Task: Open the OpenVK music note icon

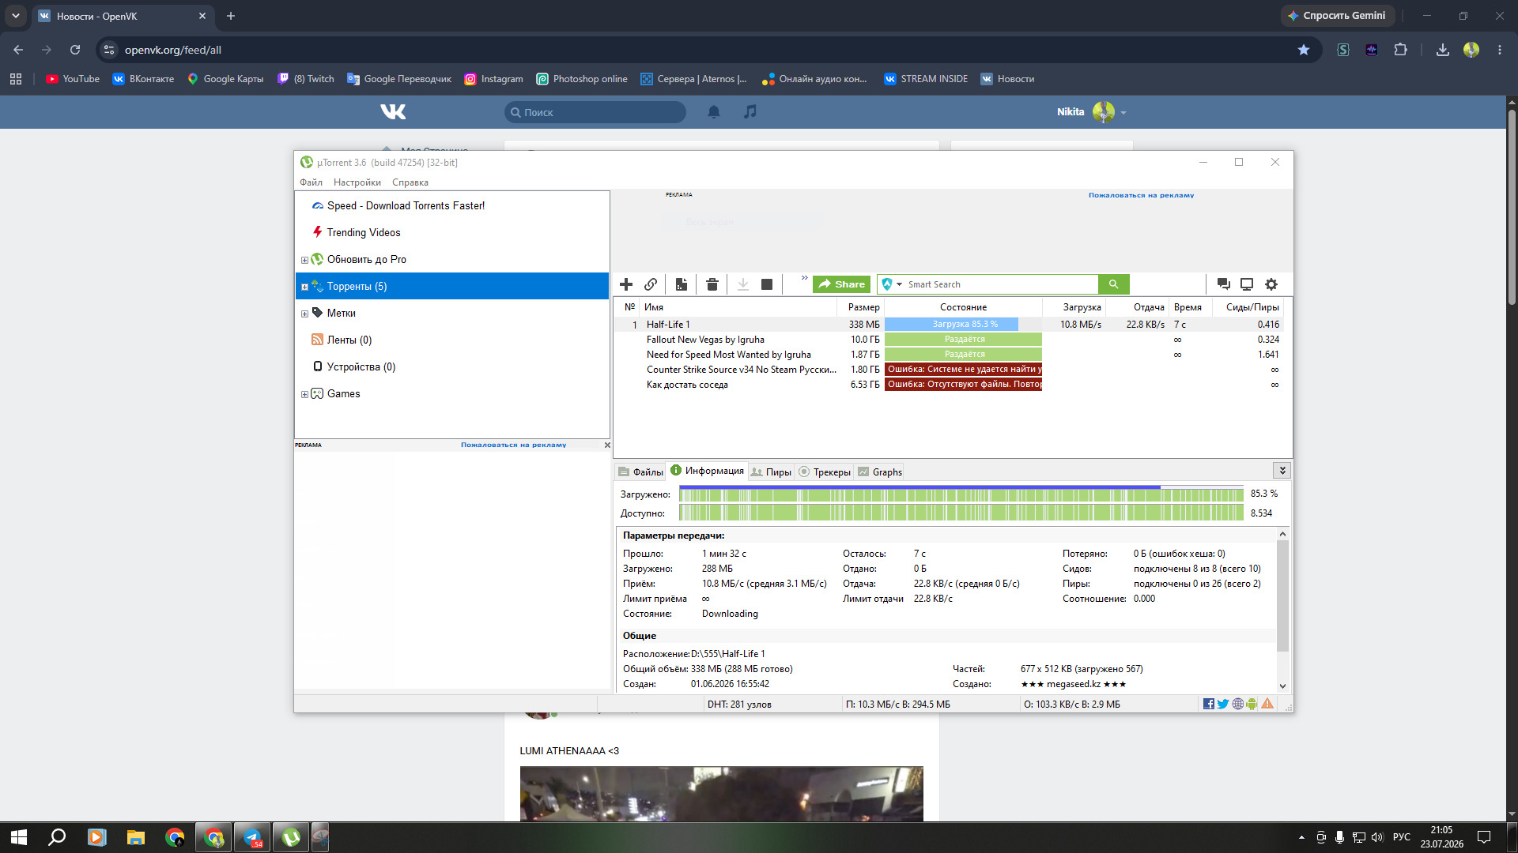Action: [750, 112]
